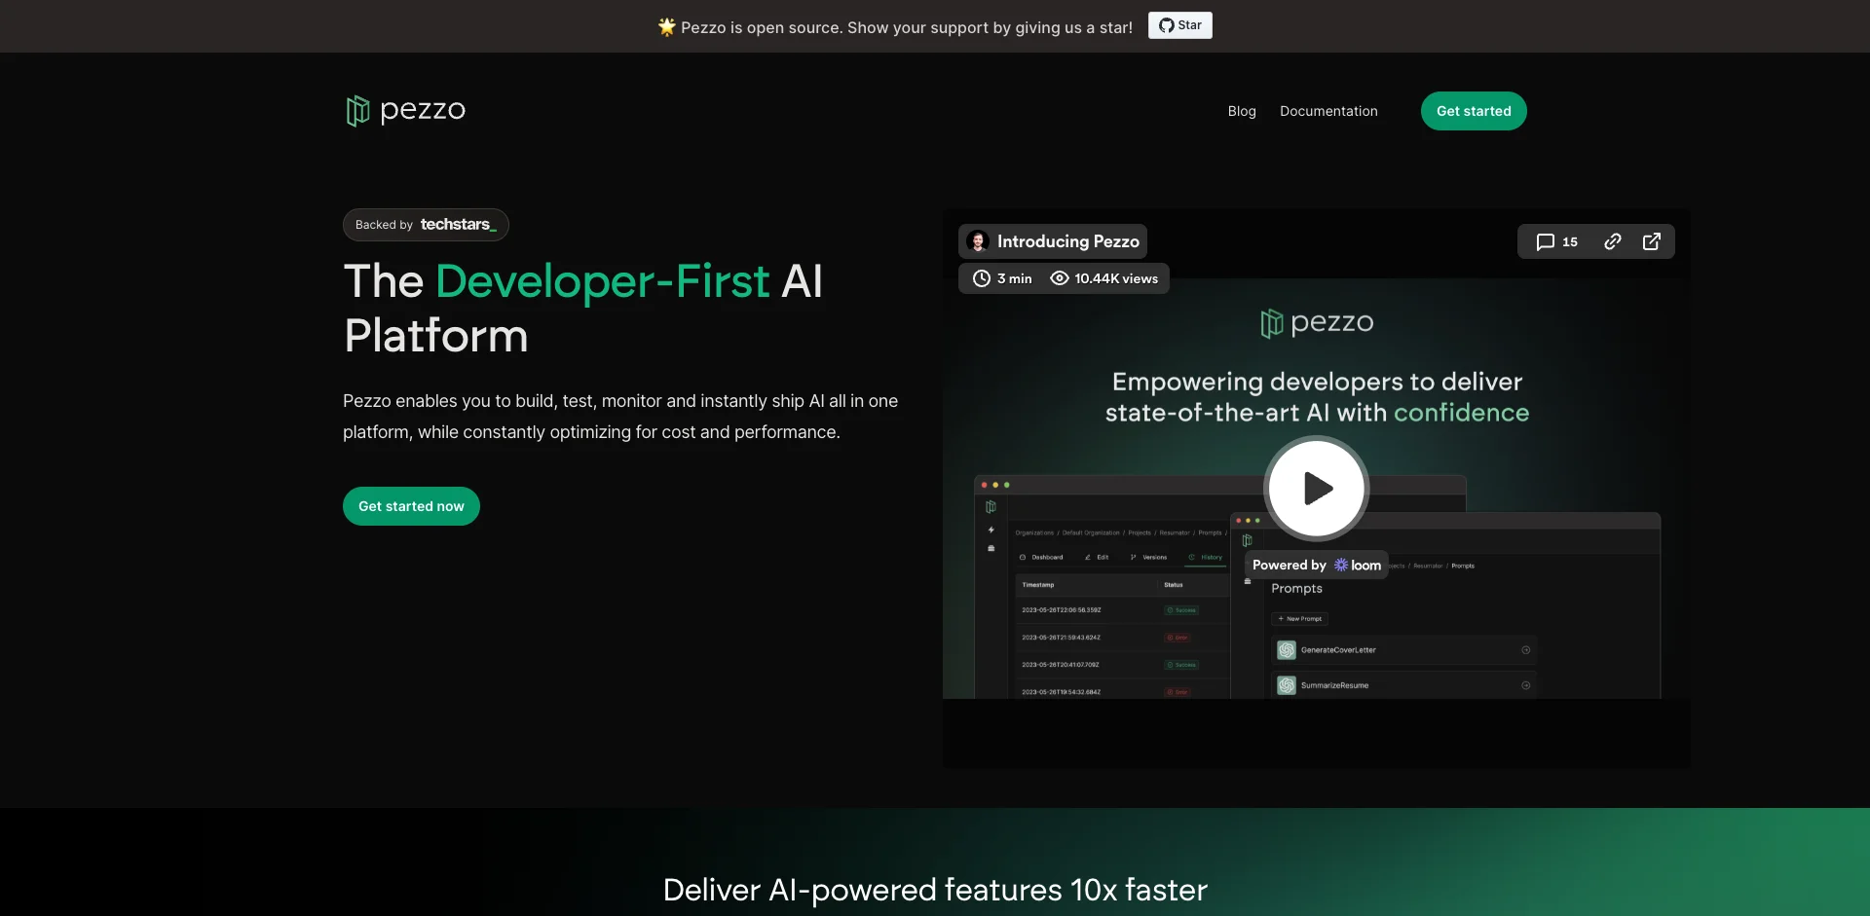This screenshot has width=1870, height=916.
Task: Open the Blog page
Action: (x=1242, y=111)
